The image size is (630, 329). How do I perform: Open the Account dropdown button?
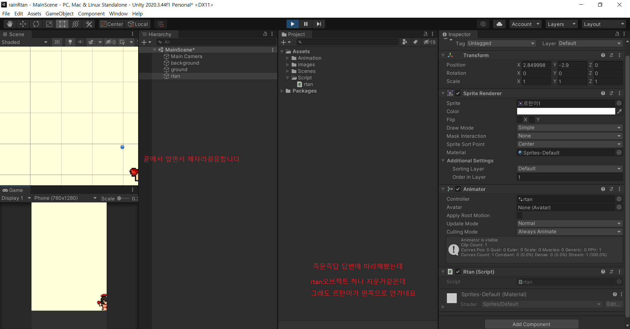pos(526,24)
